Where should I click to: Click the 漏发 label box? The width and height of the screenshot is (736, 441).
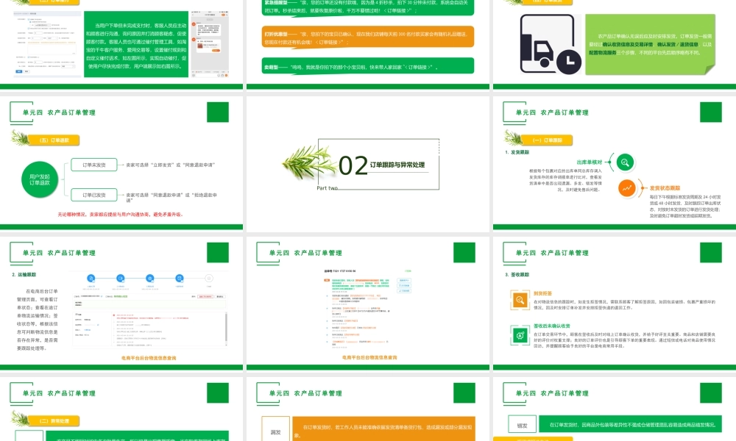[275, 432]
